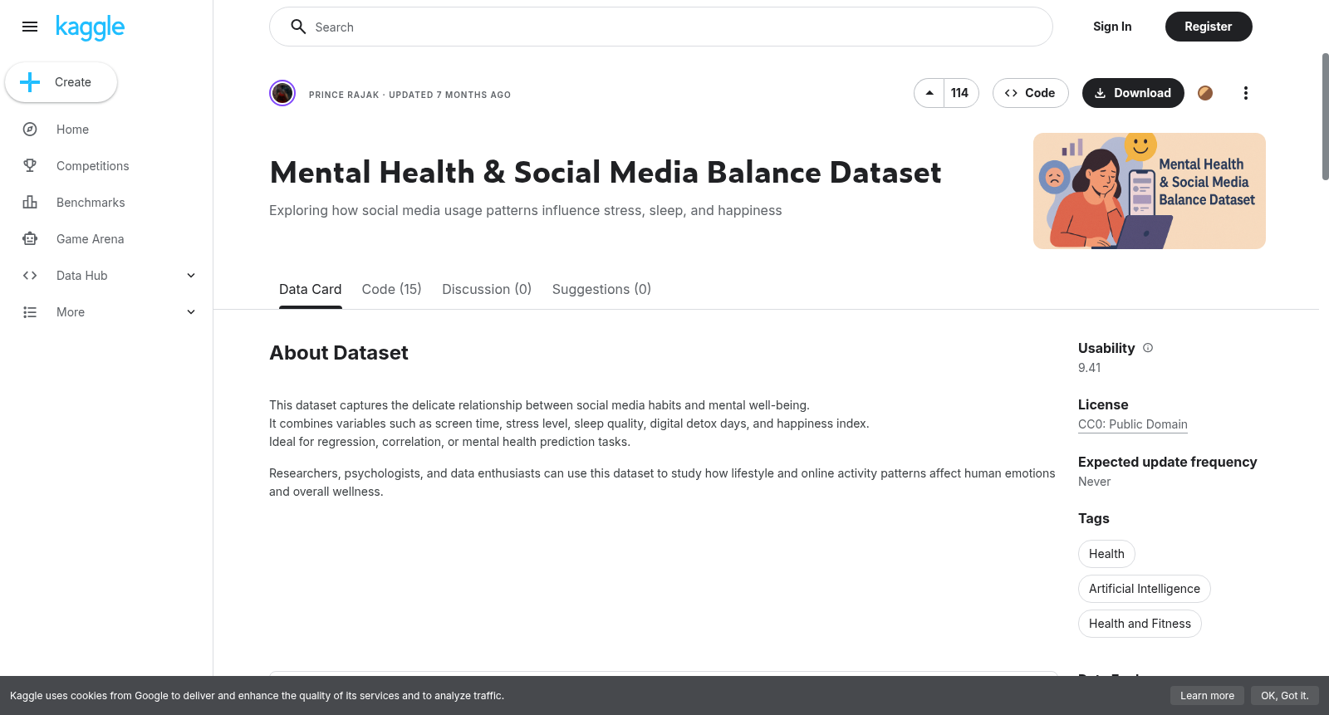Click the More list icon
The image size is (1329, 715).
point(30,312)
